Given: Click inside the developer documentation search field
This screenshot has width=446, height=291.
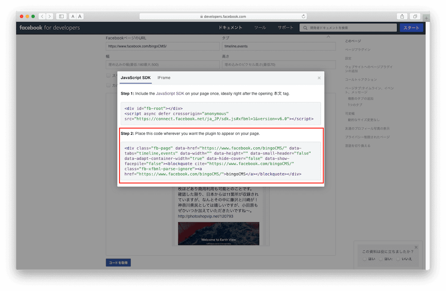Looking at the screenshot, I should [348, 27].
